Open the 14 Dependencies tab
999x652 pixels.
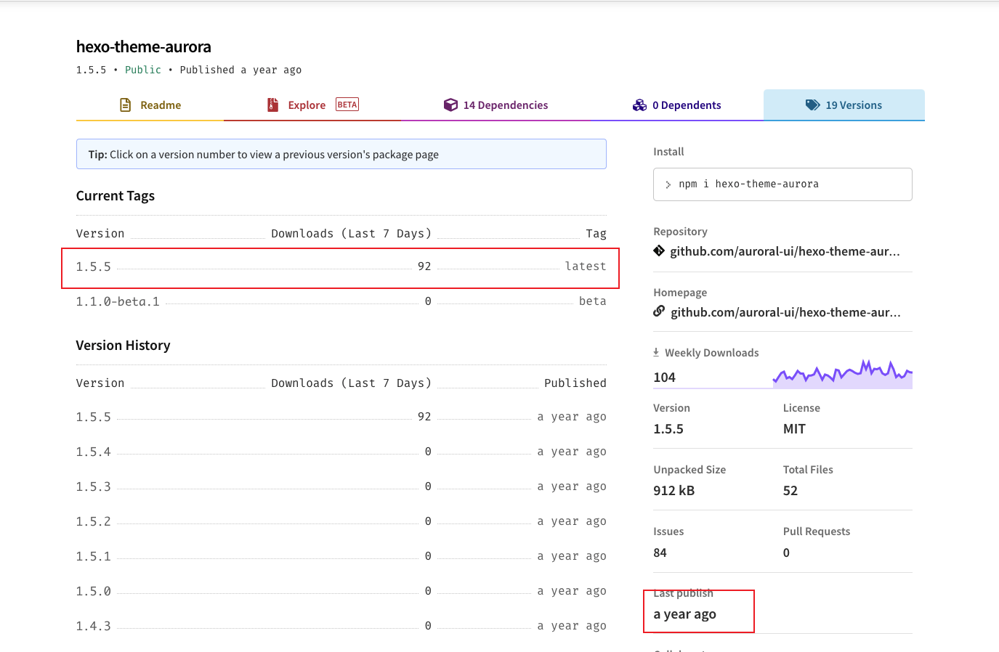point(496,105)
